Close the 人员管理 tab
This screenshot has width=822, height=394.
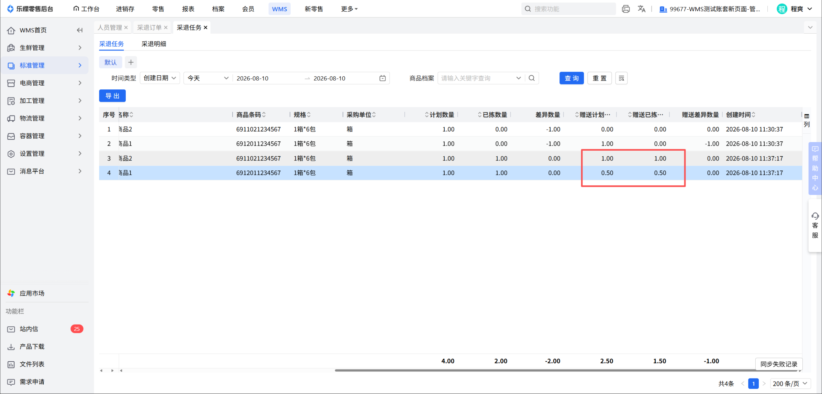pos(126,28)
